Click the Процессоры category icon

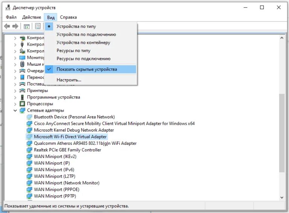[x=22, y=104]
